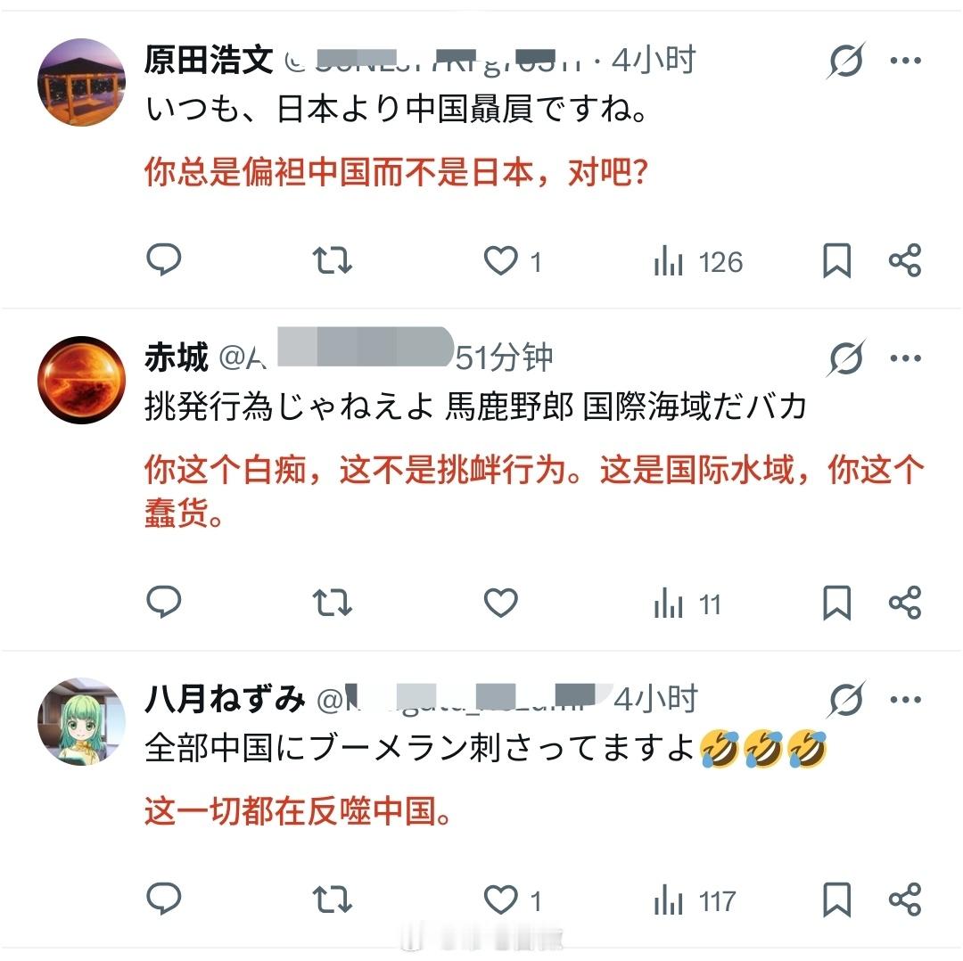Like 原田浩文's tweet with 1 like
This screenshot has width=963, height=961.
coord(513,261)
